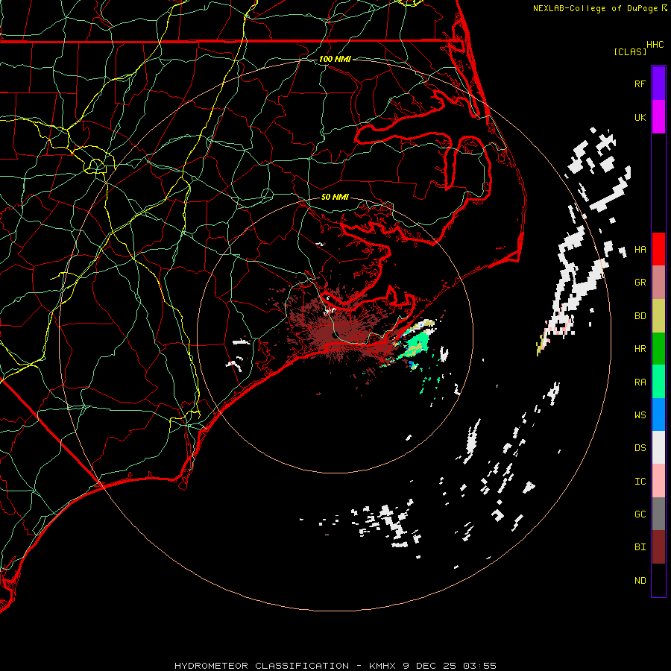The image size is (671, 671).
Task: Click the 50 NMI range ring label
Action: 335,197
